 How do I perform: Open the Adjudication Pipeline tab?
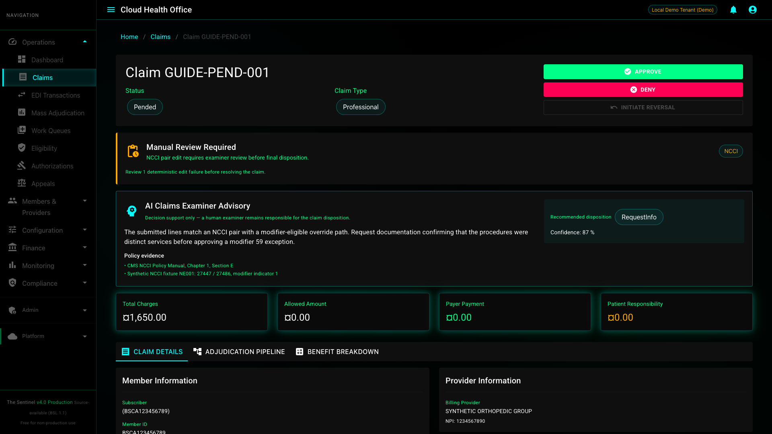239,352
